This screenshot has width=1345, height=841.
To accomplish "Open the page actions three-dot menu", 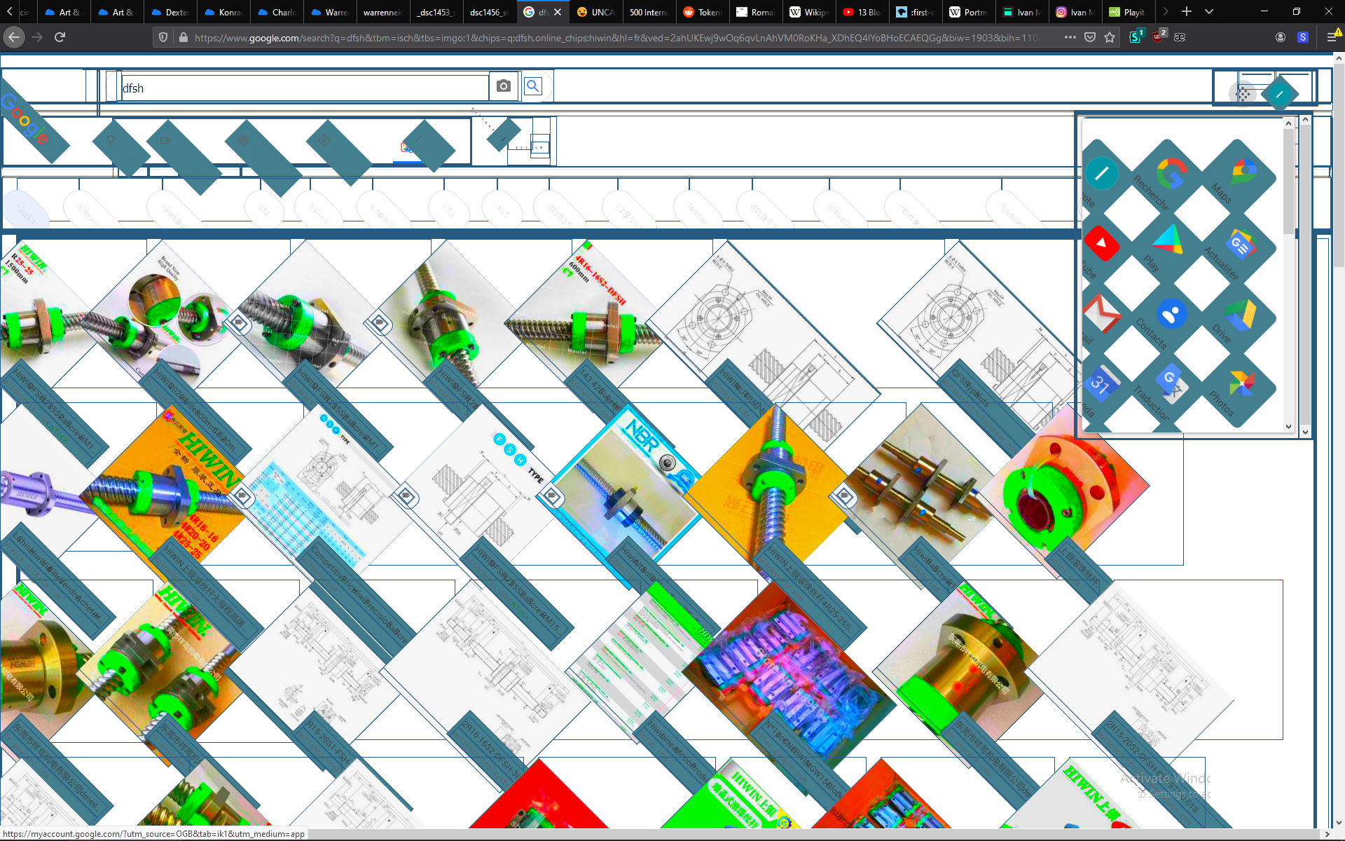I will click(x=1070, y=37).
